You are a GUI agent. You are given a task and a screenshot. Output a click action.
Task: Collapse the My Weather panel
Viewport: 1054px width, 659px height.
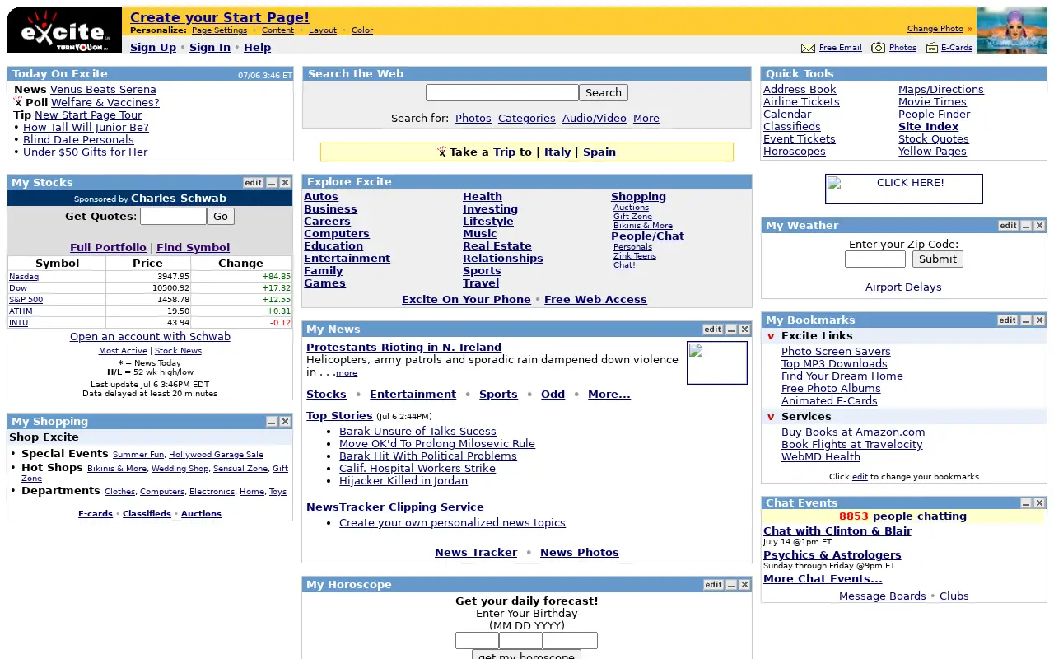click(x=1026, y=226)
